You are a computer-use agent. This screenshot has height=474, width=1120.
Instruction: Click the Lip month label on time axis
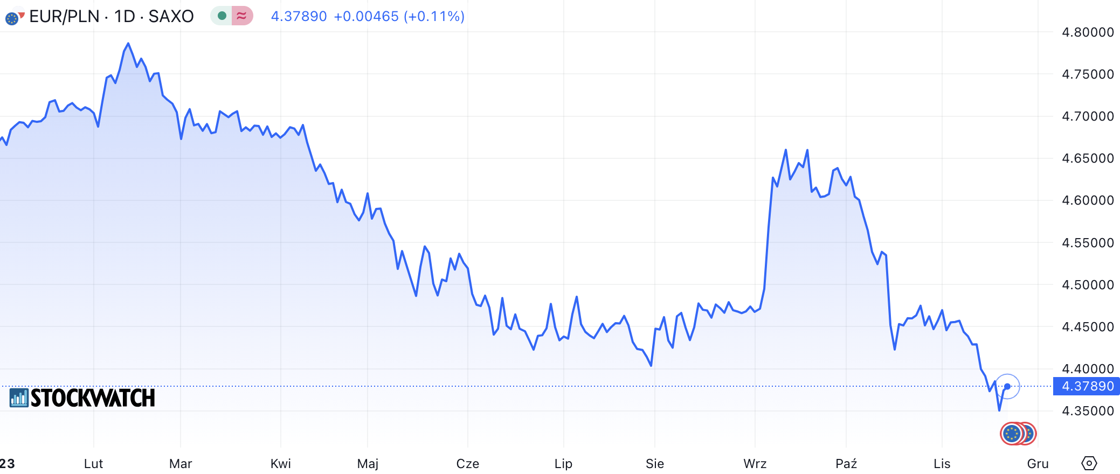(564, 464)
